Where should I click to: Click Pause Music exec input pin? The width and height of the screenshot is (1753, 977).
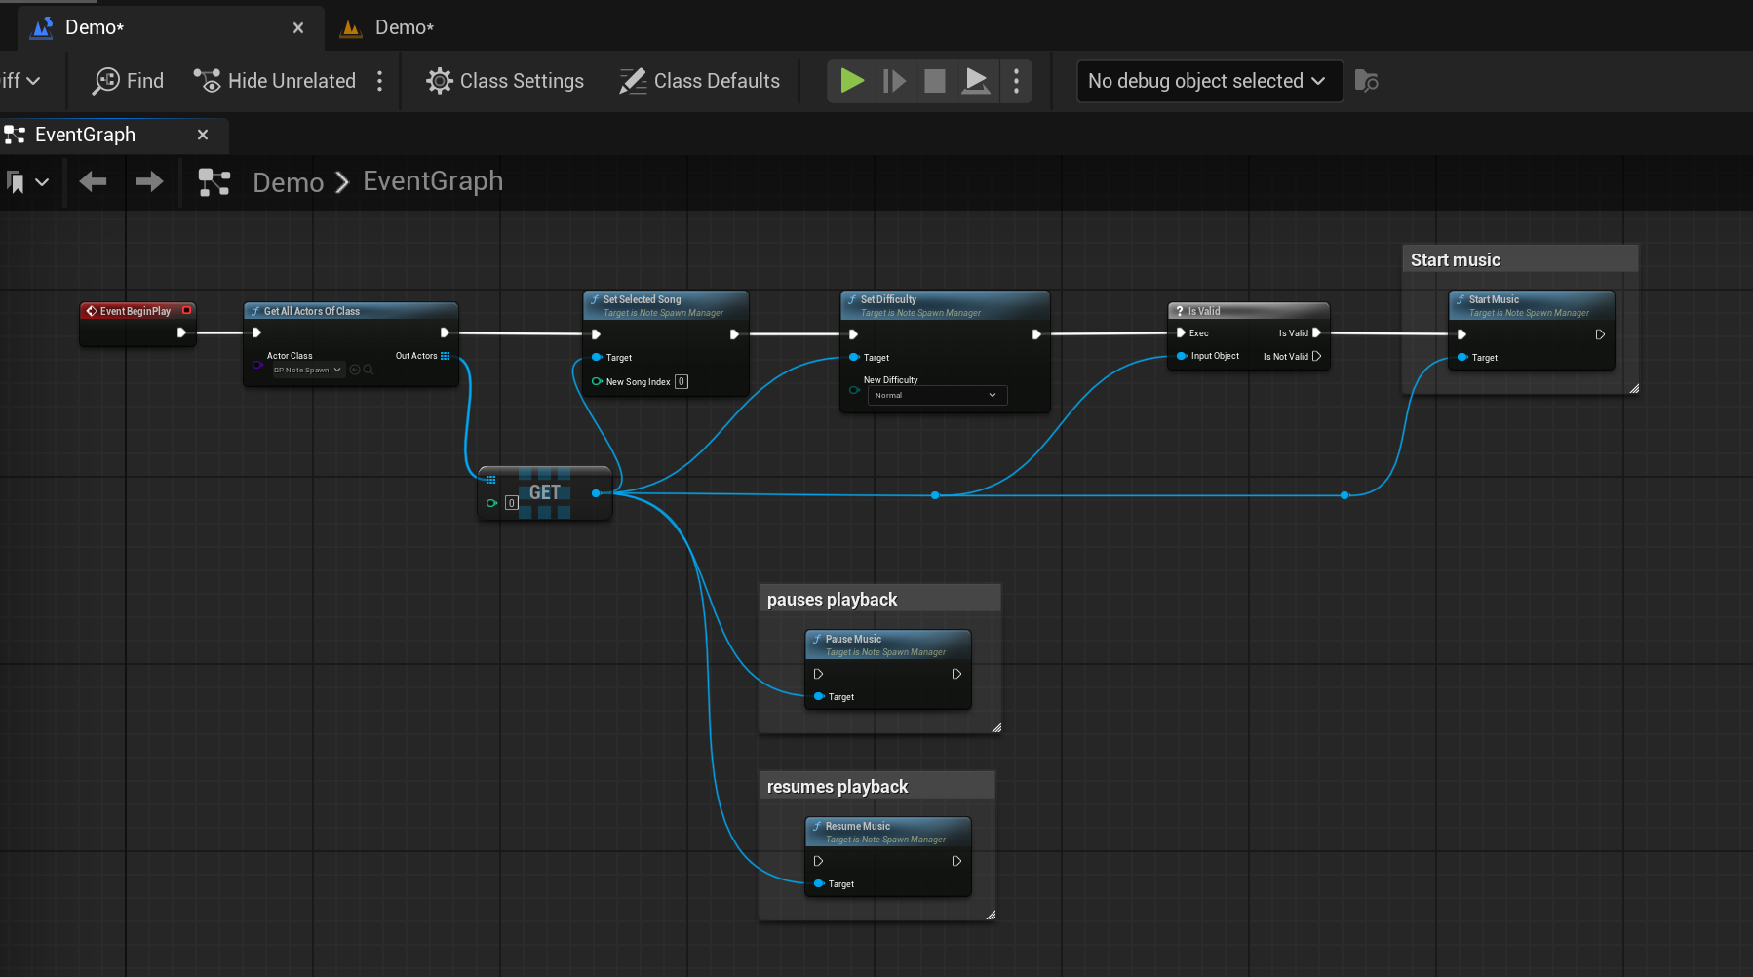coord(818,674)
